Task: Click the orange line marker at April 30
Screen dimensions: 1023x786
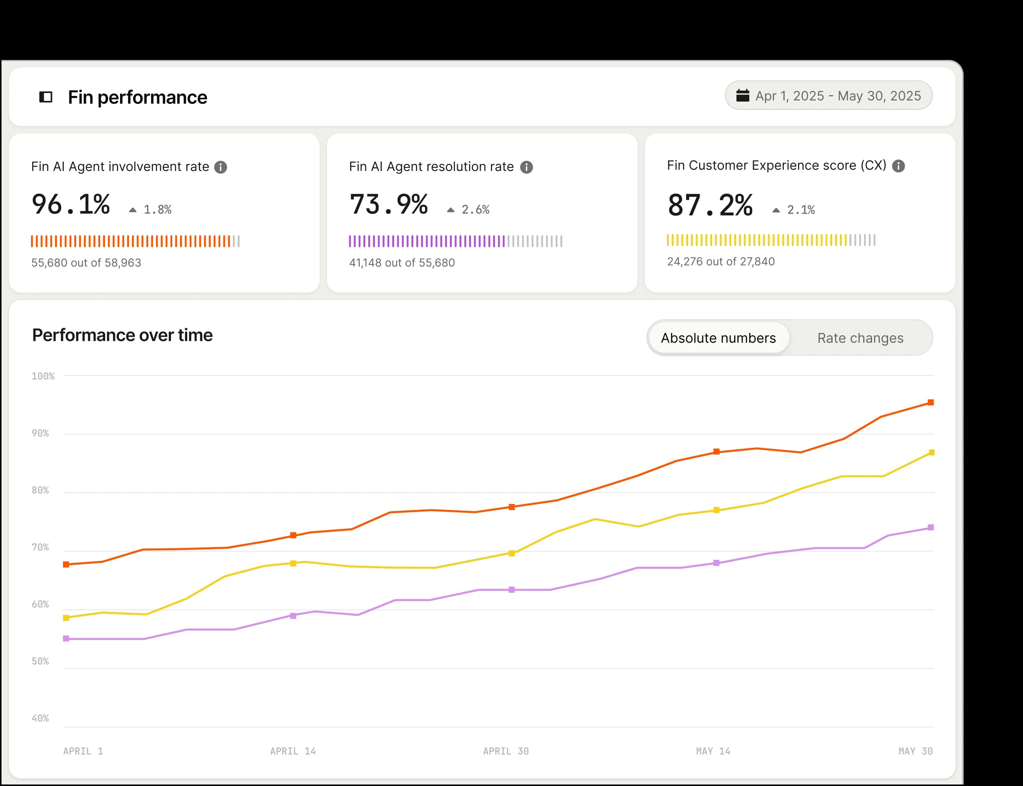Action: pos(512,507)
